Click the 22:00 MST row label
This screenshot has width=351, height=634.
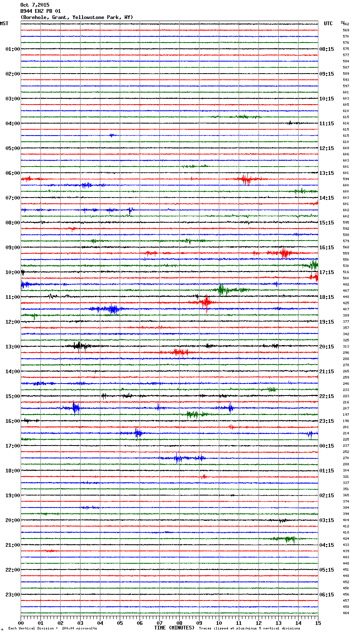tap(13, 570)
